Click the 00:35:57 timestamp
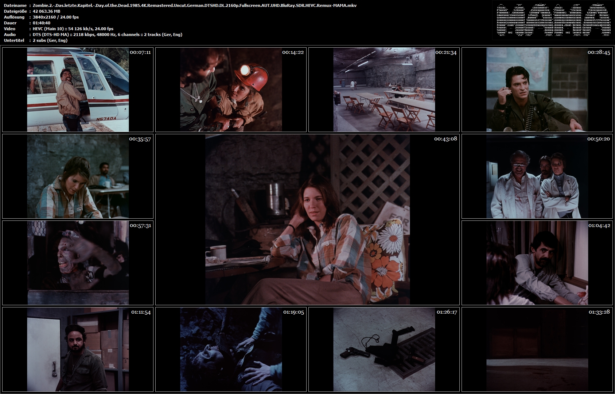 (x=140, y=139)
